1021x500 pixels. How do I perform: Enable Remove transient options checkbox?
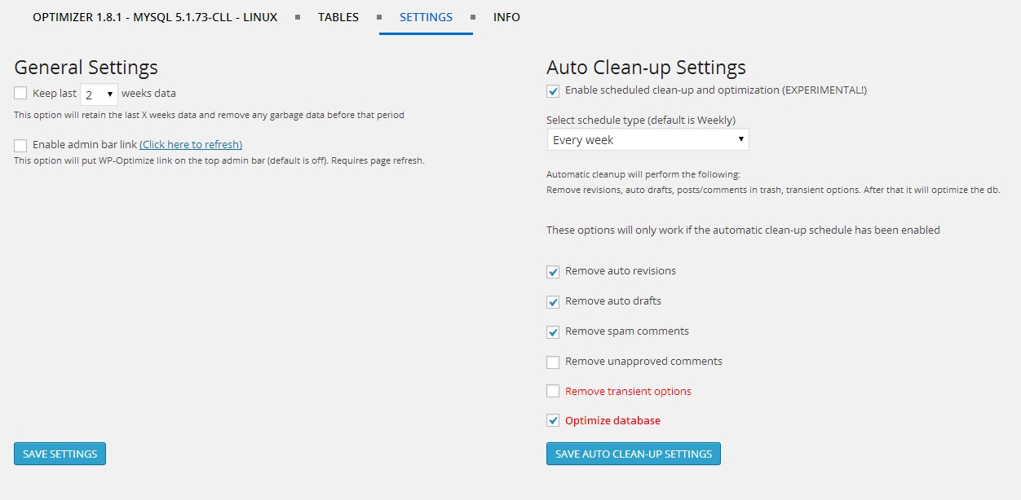(x=553, y=392)
